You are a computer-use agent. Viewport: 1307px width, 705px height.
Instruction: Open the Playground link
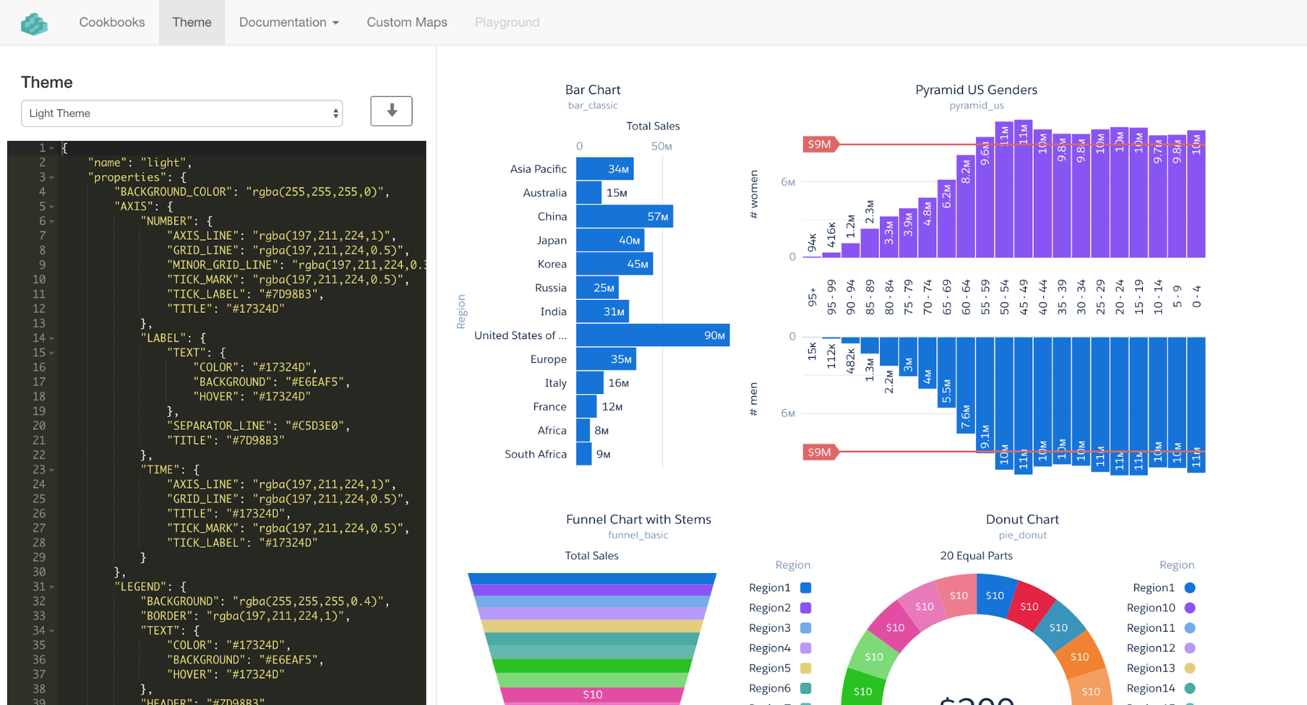coord(507,22)
